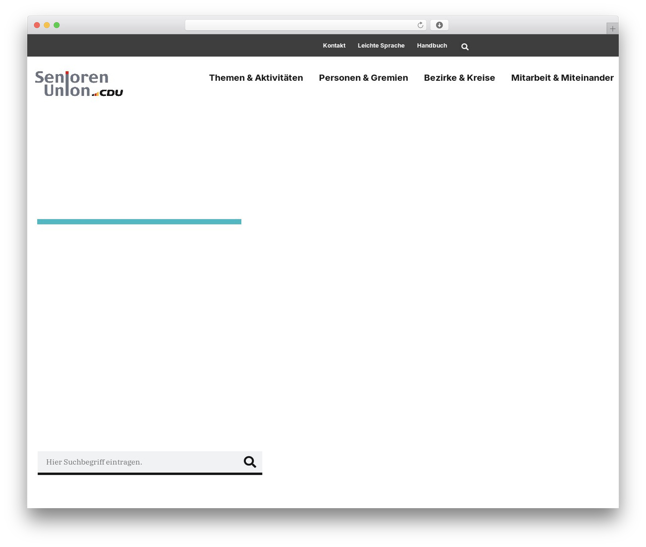Follow the Kontakt link
Image resolution: width=646 pixels, height=547 pixels.
click(334, 45)
